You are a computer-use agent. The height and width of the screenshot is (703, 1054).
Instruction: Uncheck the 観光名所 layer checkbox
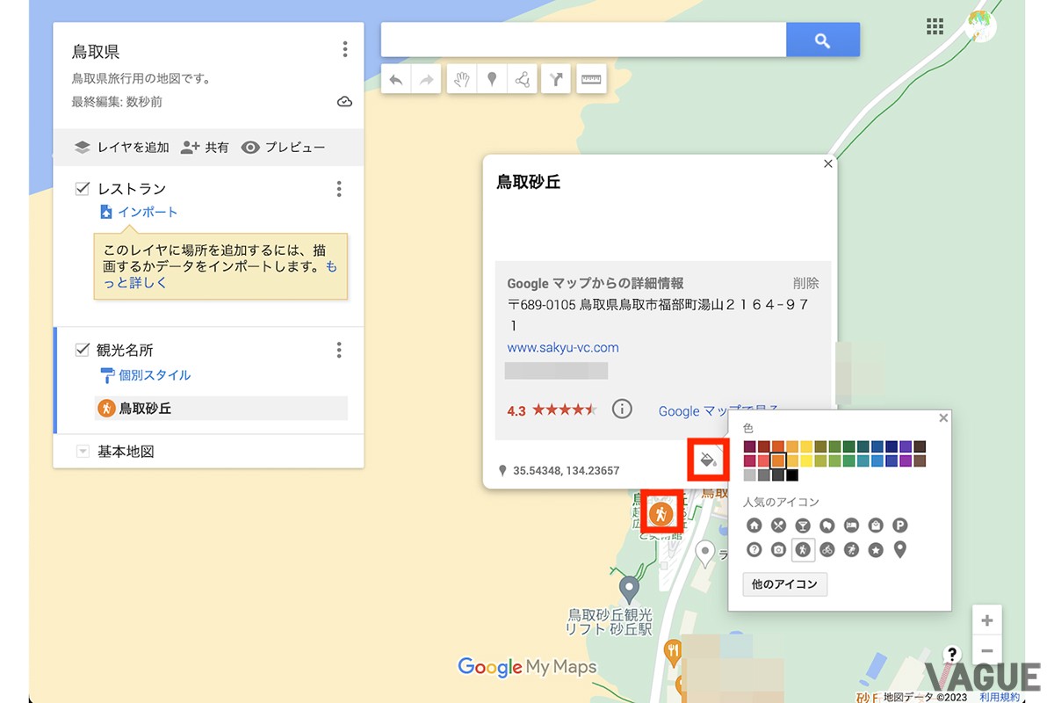pos(83,351)
